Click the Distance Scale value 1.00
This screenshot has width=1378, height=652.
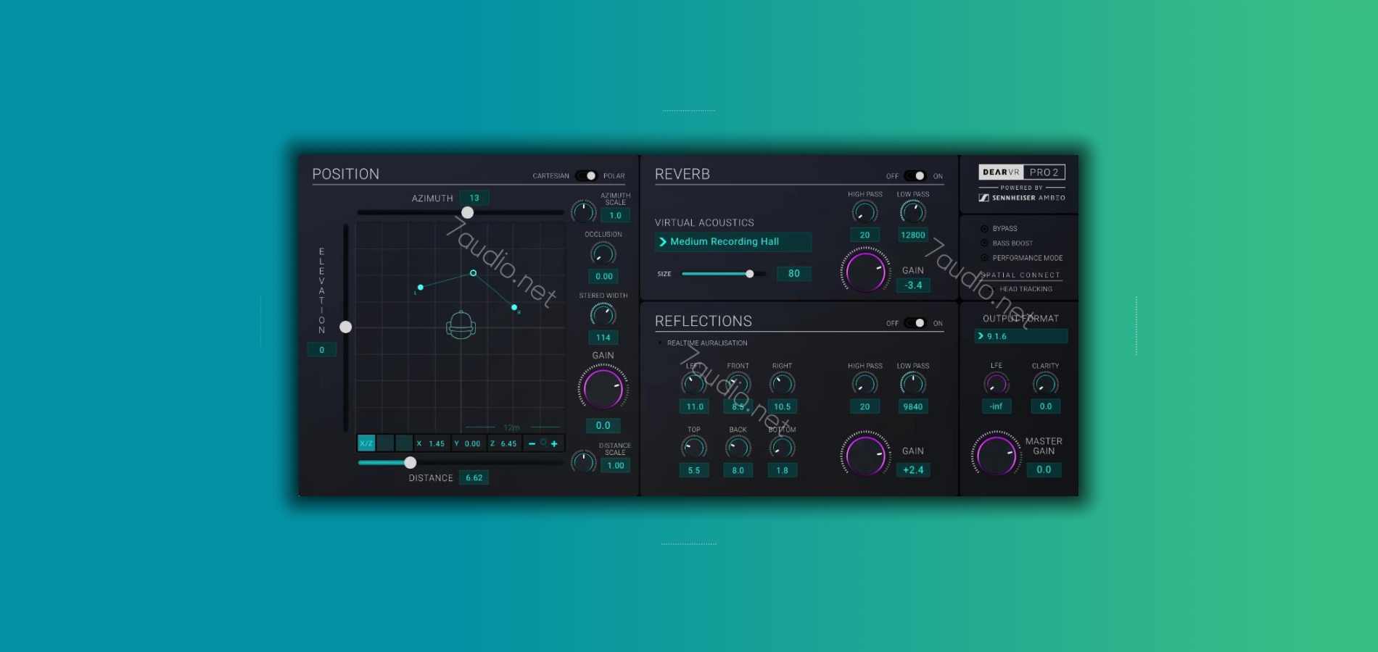[x=616, y=466]
